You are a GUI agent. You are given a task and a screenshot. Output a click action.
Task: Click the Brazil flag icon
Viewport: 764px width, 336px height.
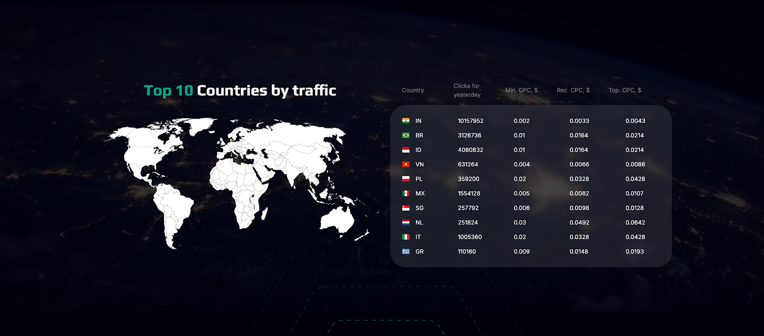coord(406,135)
